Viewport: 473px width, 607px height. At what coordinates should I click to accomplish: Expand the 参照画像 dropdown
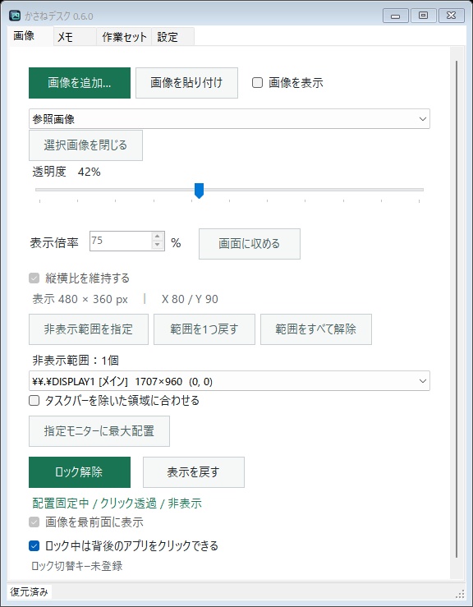tap(229, 119)
